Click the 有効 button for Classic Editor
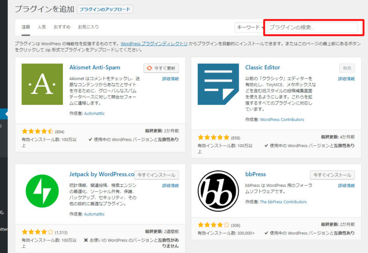The width and height of the screenshot is (368, 253). pyautogui.click(x=347, y=68)
